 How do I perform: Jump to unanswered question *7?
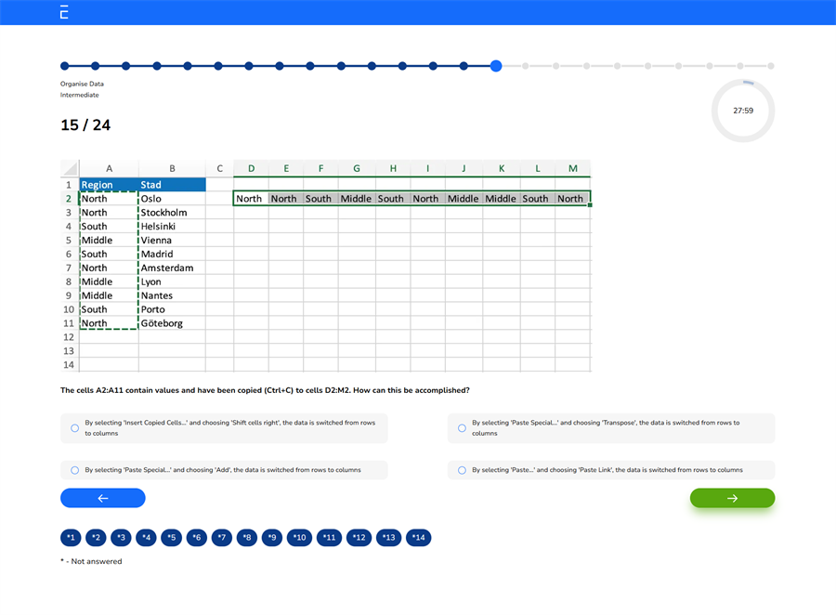[x=221, y=538]
